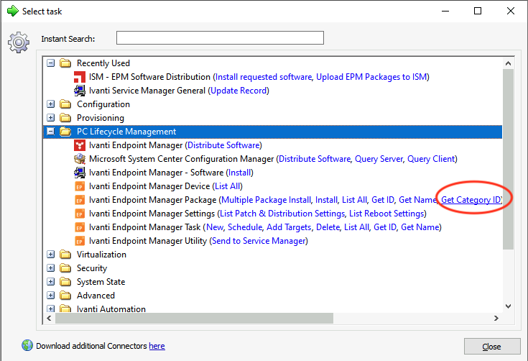Click the Advanced folder icon

(65, 296)
